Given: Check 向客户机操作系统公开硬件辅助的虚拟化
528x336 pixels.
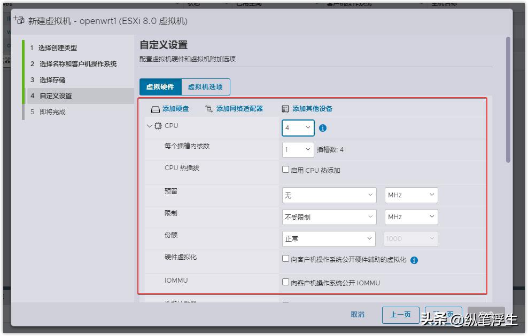Looking at the screenshot, I should [286, 259].
